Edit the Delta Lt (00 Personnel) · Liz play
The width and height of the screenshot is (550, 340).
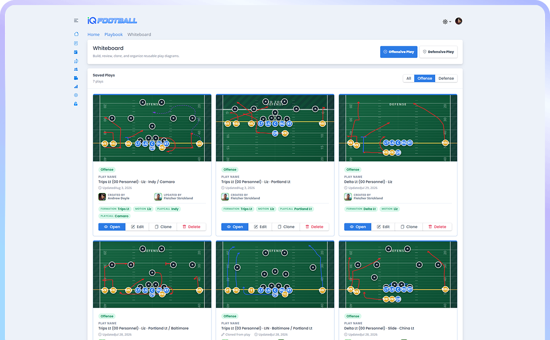point(383,227)
